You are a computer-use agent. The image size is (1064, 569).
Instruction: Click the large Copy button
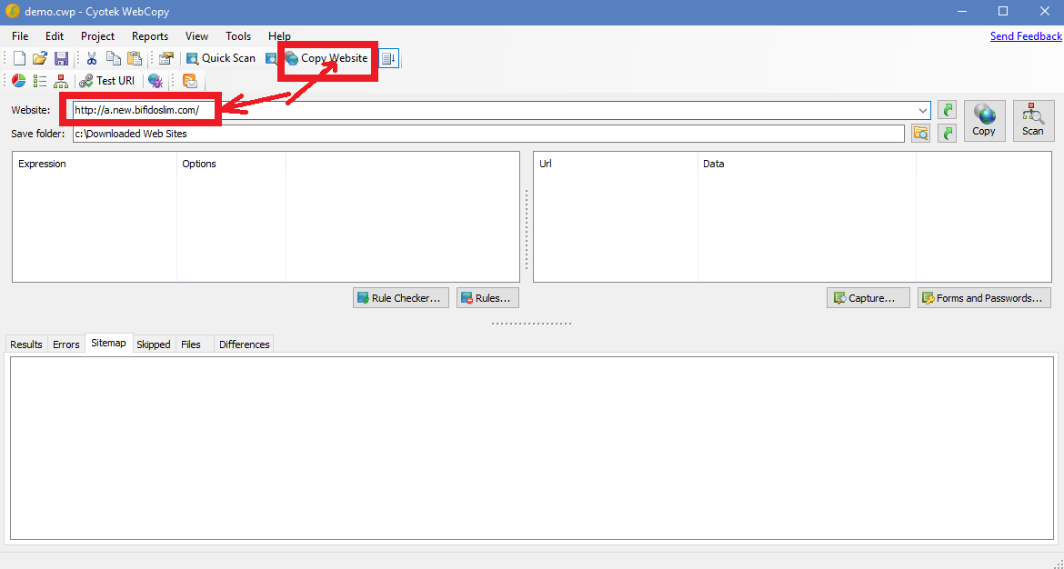985,121
